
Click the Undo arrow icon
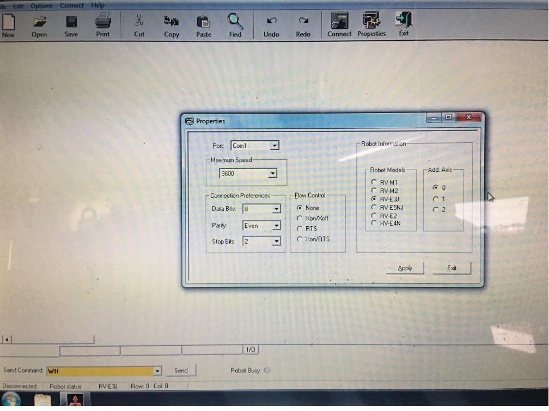click(x=271, y=21)
